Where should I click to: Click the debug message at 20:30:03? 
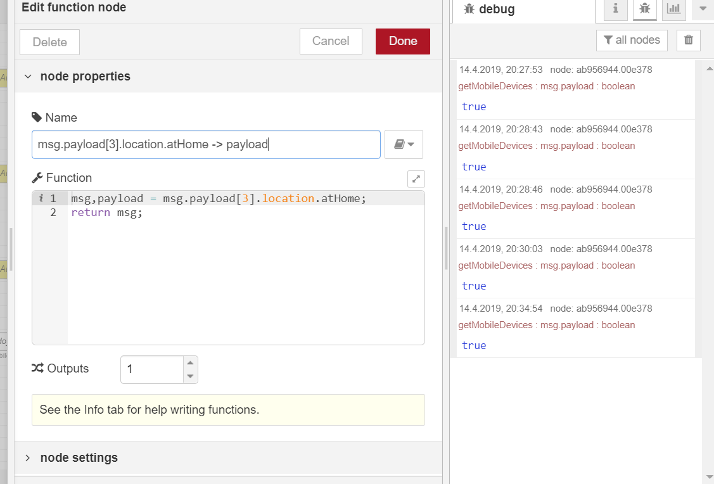point(575,269)
